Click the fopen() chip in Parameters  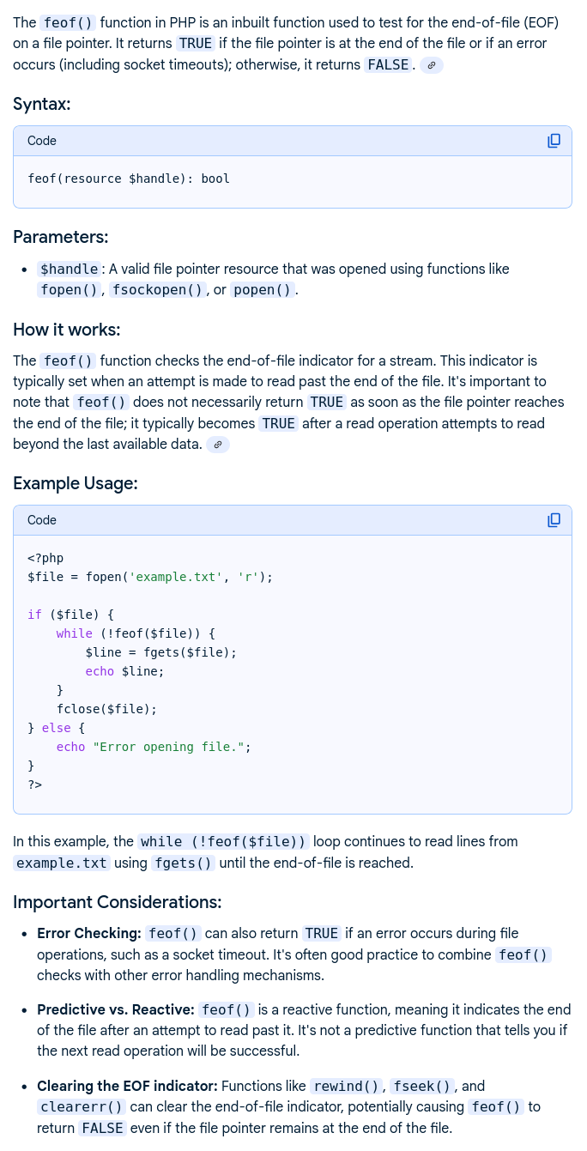pyautogui.click(x=69, y=290)
